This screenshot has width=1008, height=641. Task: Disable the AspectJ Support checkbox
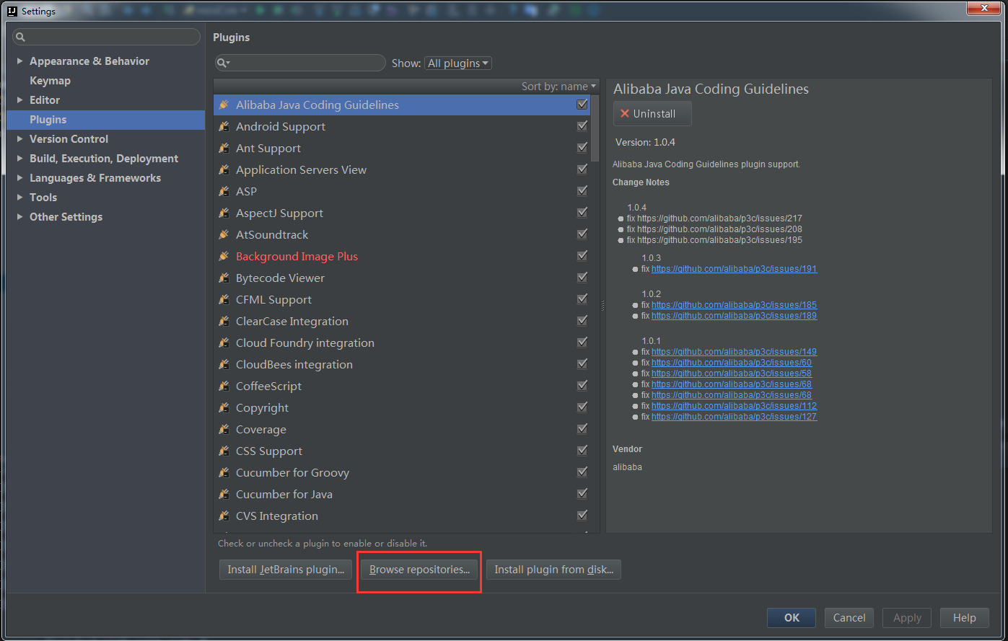point(582,213)
